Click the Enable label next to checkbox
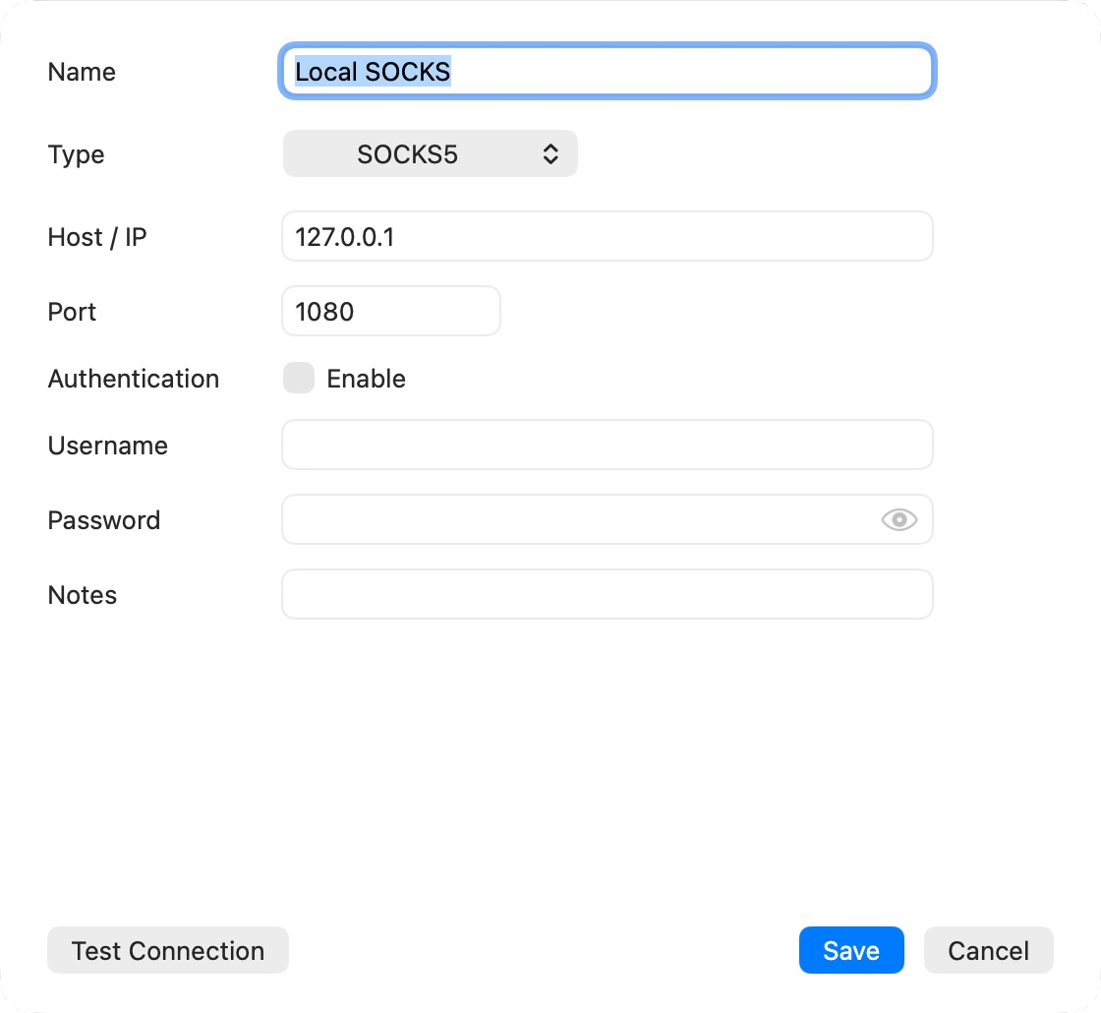Image resolution: width=1101 pixels, height=1013 pixels. pos(366,379)
